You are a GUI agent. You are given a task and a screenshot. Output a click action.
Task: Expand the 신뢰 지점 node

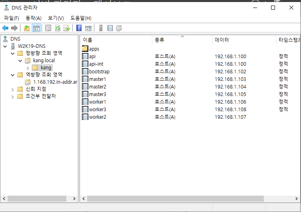click(x=13, y=90)
